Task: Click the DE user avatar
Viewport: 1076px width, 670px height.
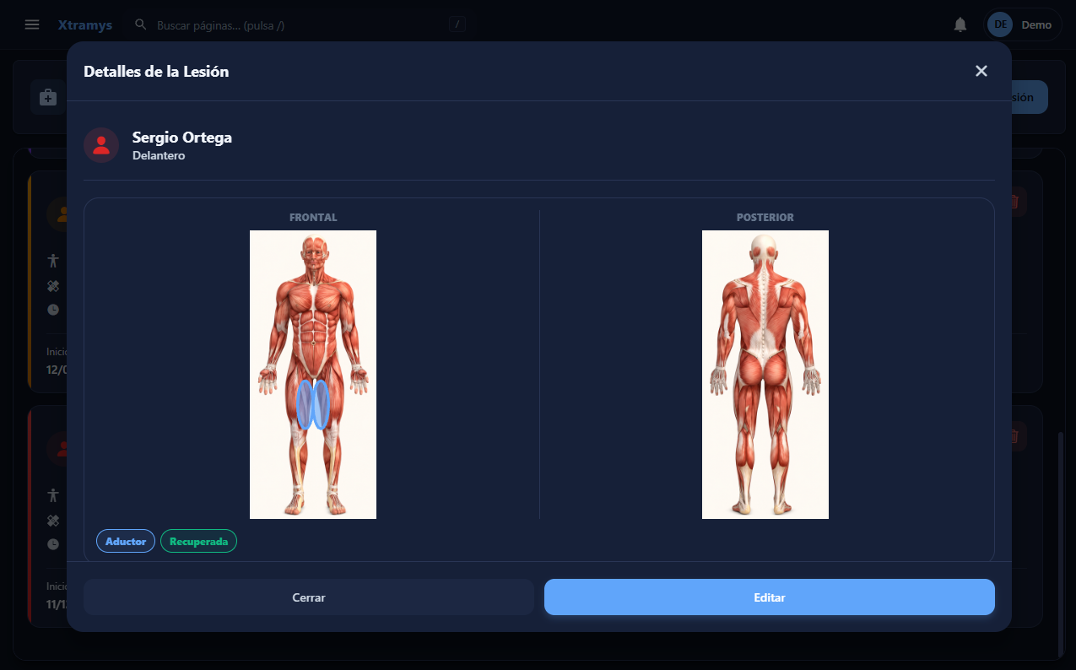Action: [1001, 24]
